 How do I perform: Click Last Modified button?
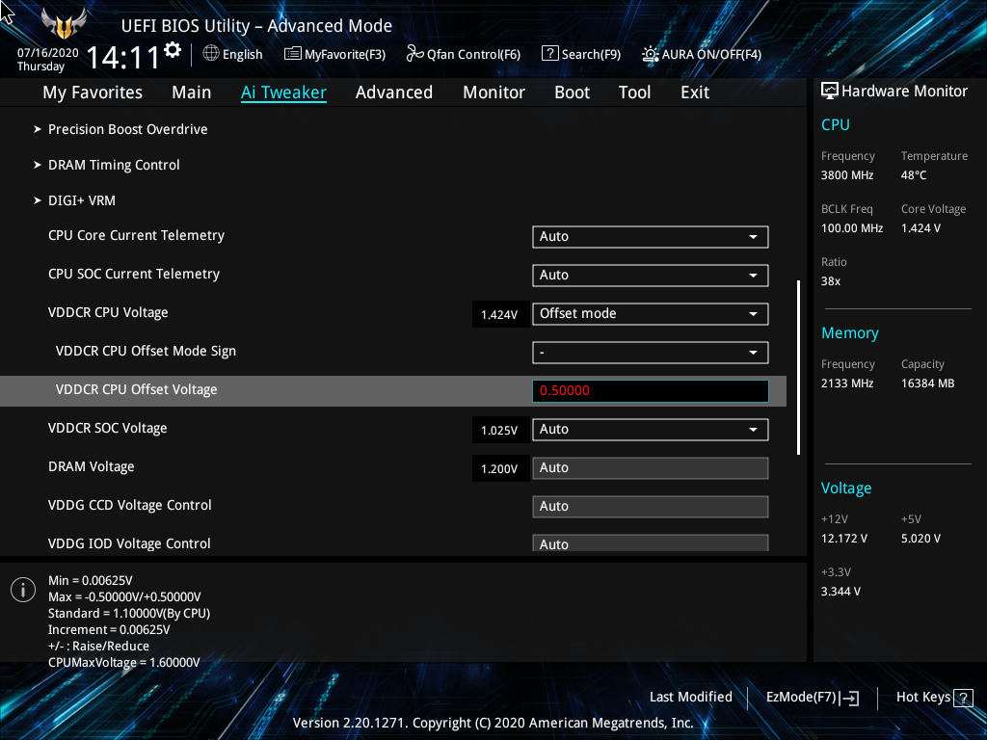tap(690, 698)
